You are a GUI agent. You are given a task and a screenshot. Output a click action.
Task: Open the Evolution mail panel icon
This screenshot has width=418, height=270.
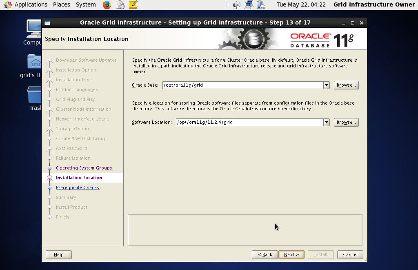[x=120, y=5]
